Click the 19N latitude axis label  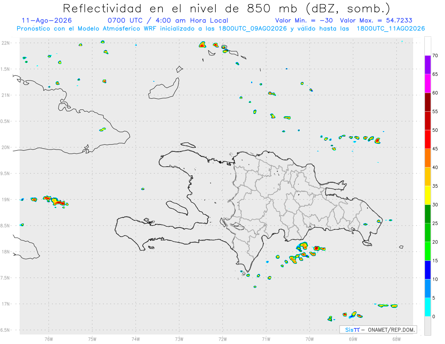[6, 200]
